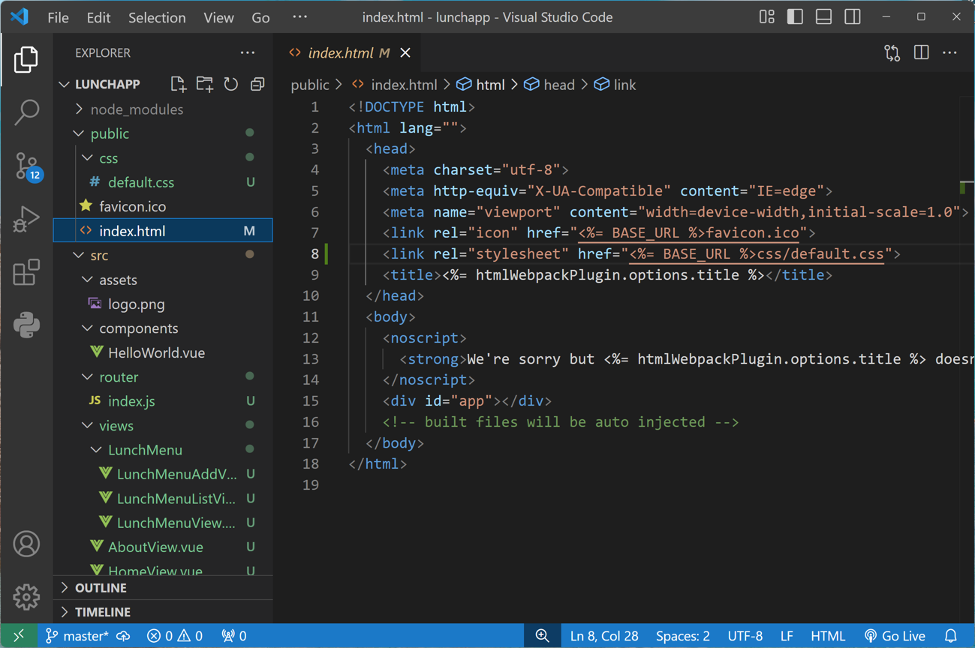The height and width of the screenshot is (648, 975).
Task: Toggle the bottom panel
Action: [x=823, y=16]
